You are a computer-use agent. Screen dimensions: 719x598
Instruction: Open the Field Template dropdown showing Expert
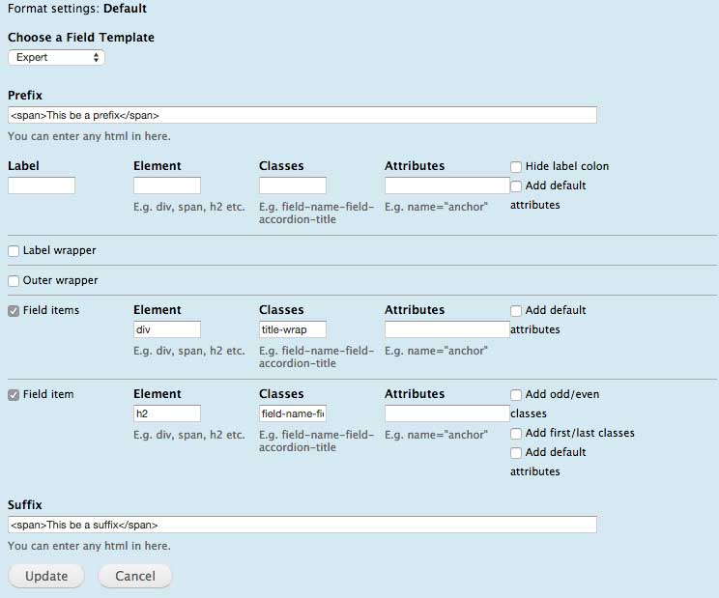(x=56, y=58)
